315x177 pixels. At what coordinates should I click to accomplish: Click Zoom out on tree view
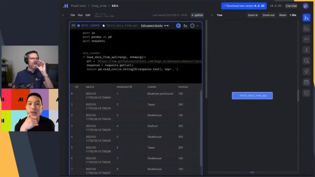268,15
